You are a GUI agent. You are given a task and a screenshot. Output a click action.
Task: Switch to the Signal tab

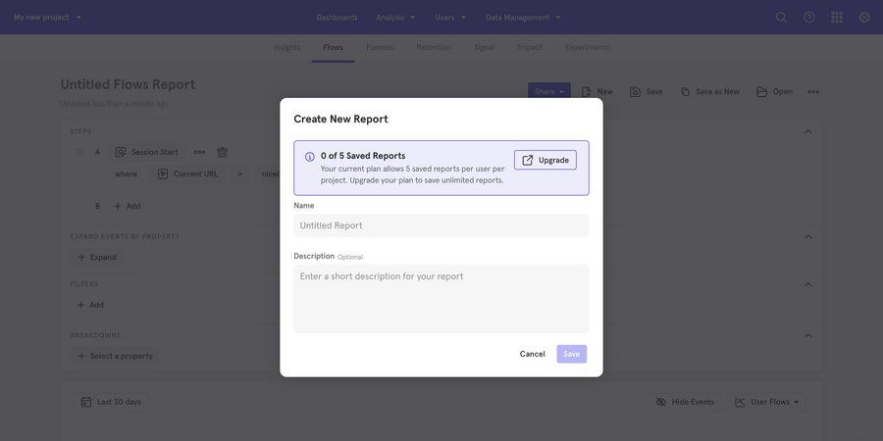pyautogui.click(x=485, y=48)
